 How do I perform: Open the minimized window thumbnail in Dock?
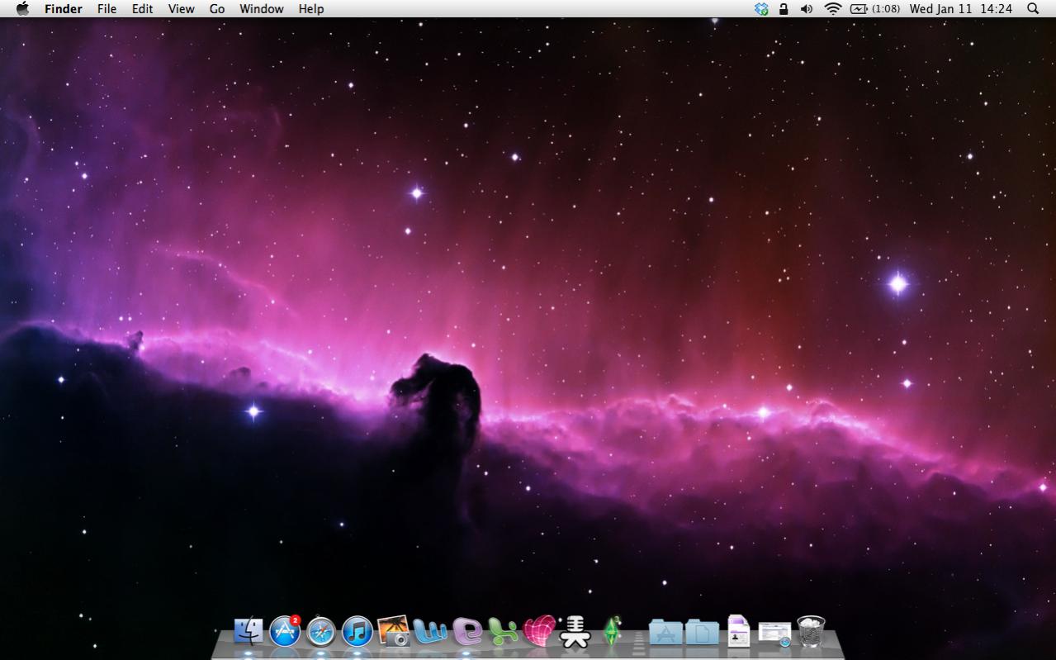pos(774,634)
